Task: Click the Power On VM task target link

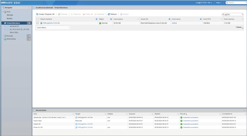Action: pyautogui.click(x=85, y=128)
